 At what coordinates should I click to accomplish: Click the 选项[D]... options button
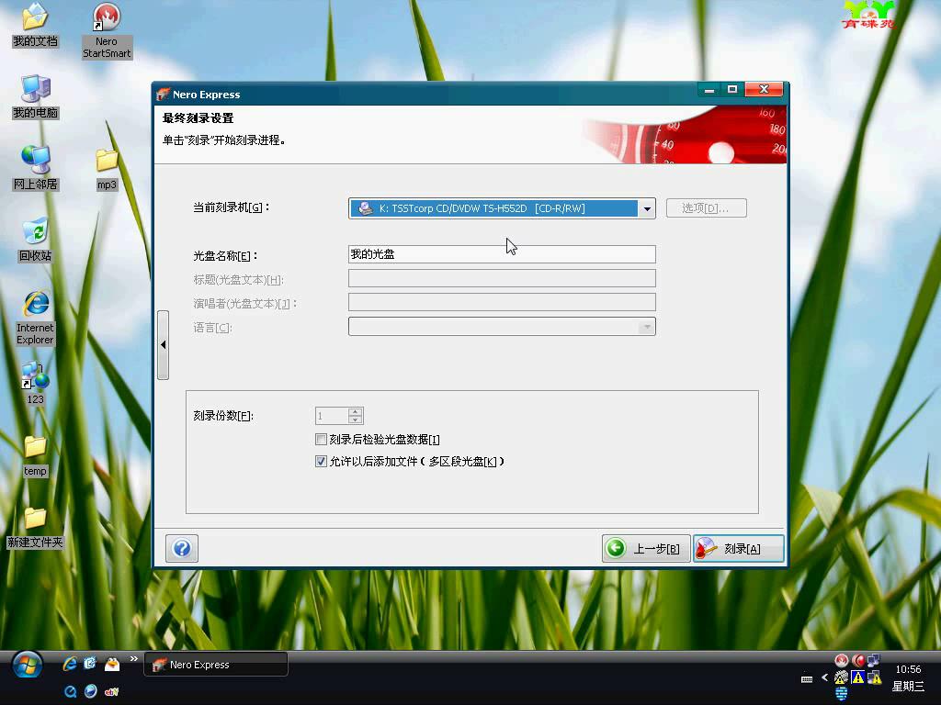coord(707,208)
